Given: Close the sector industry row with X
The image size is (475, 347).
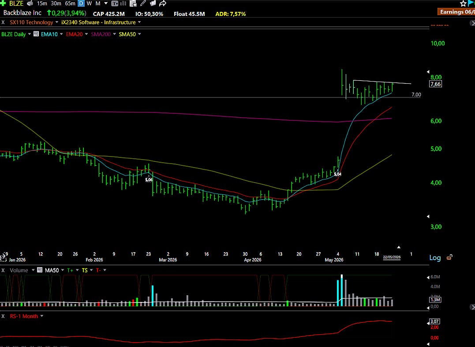Looking at the screenshot, I should coord(3,22).
